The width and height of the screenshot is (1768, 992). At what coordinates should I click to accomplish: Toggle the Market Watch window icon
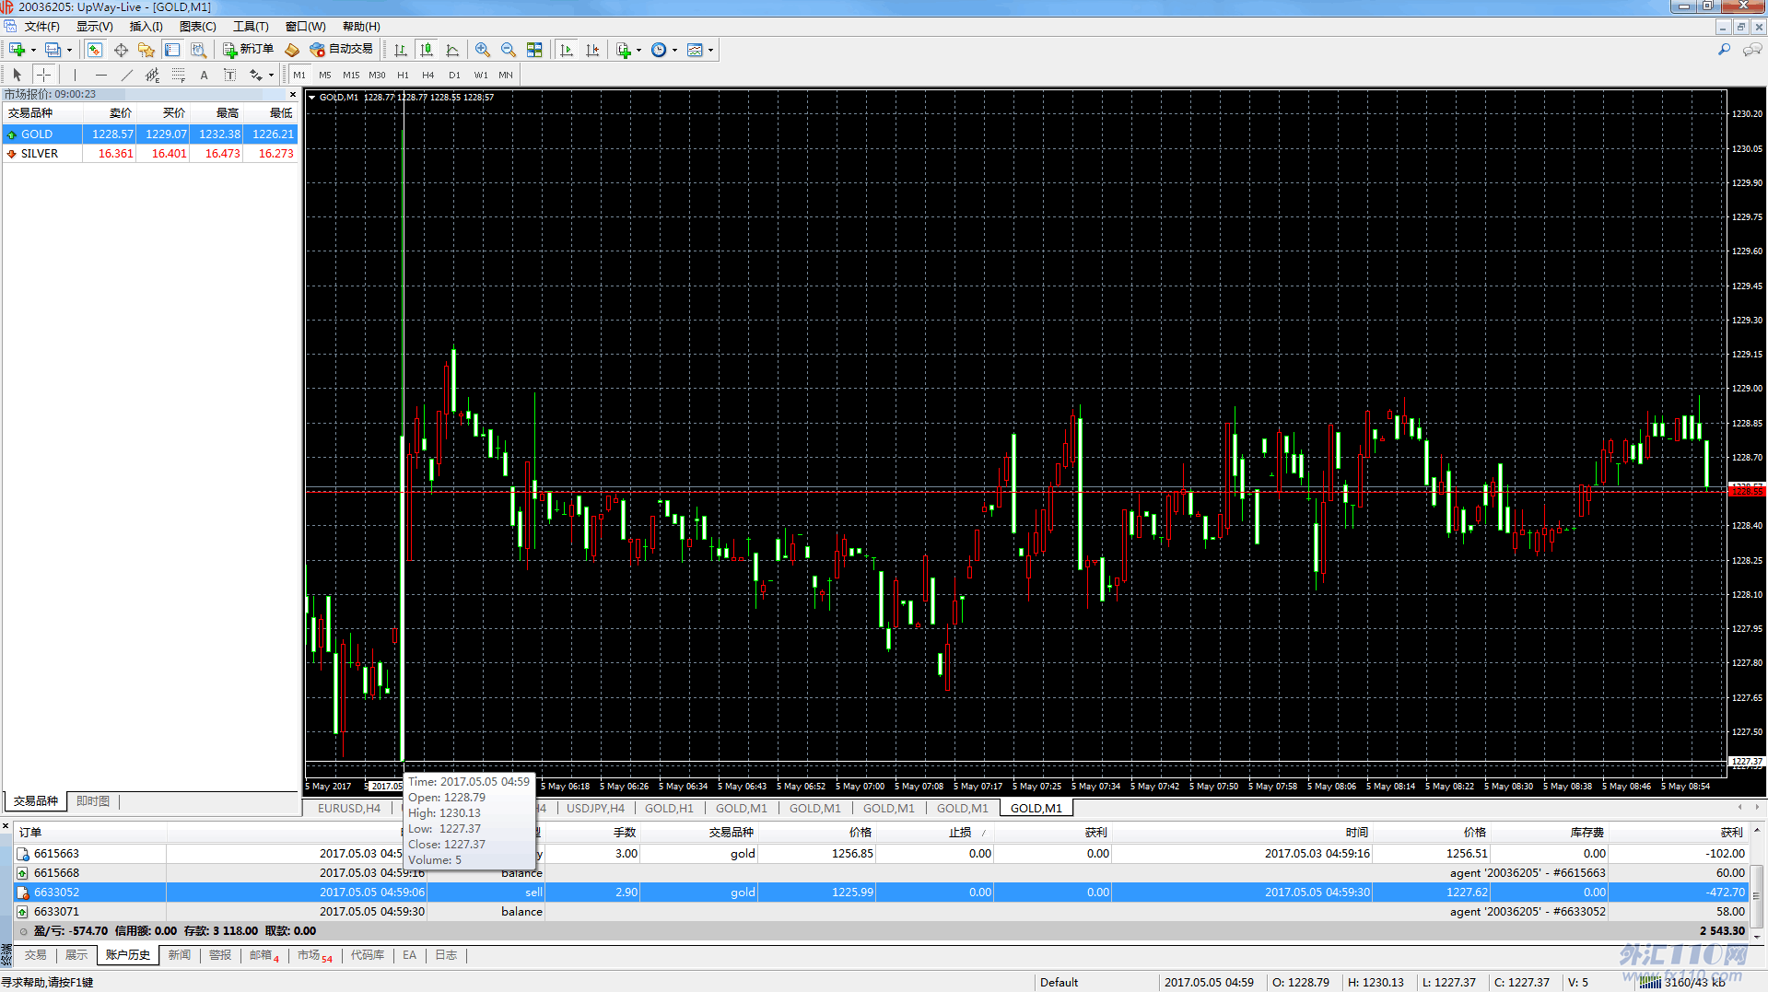95,50
